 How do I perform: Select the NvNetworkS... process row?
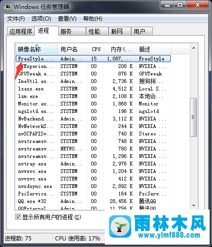point(93,126)
